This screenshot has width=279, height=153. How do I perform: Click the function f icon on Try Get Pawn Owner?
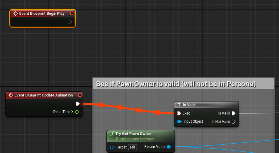coord(112,133)
